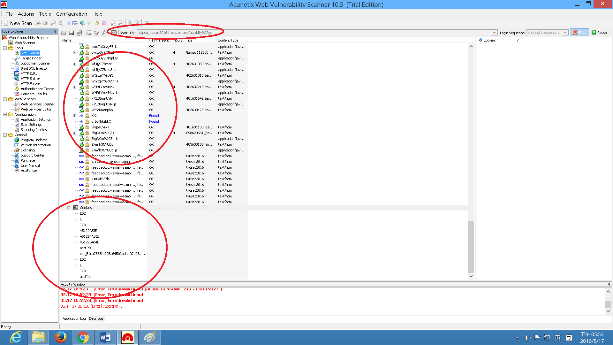Open HTTP Sniffer globe toolbar icon
613x345 pixels.
(x=82, y=23)
